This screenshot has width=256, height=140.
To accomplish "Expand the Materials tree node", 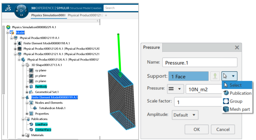I will 23,135.
